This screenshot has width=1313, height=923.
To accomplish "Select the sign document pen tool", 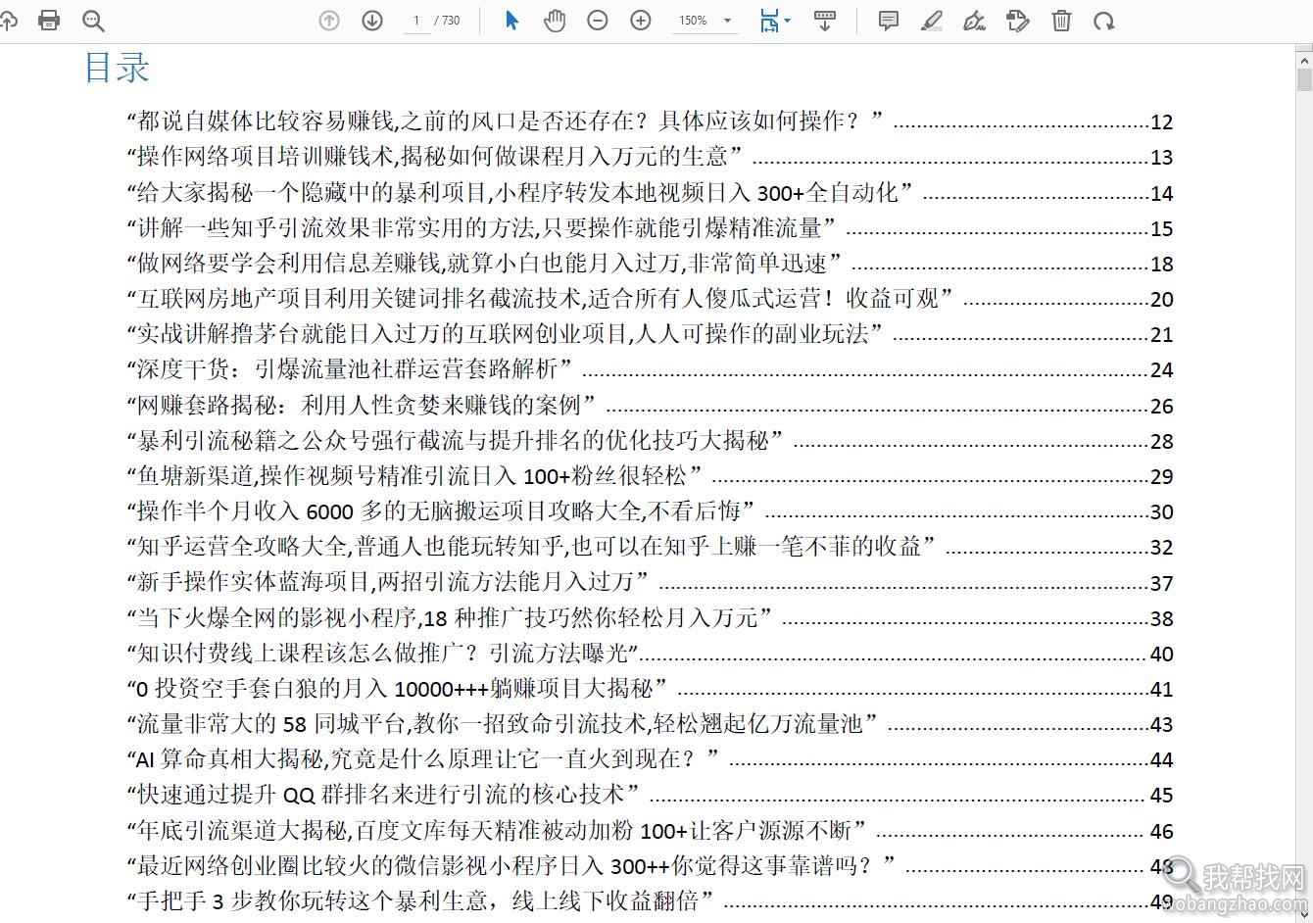I will 975,20.
